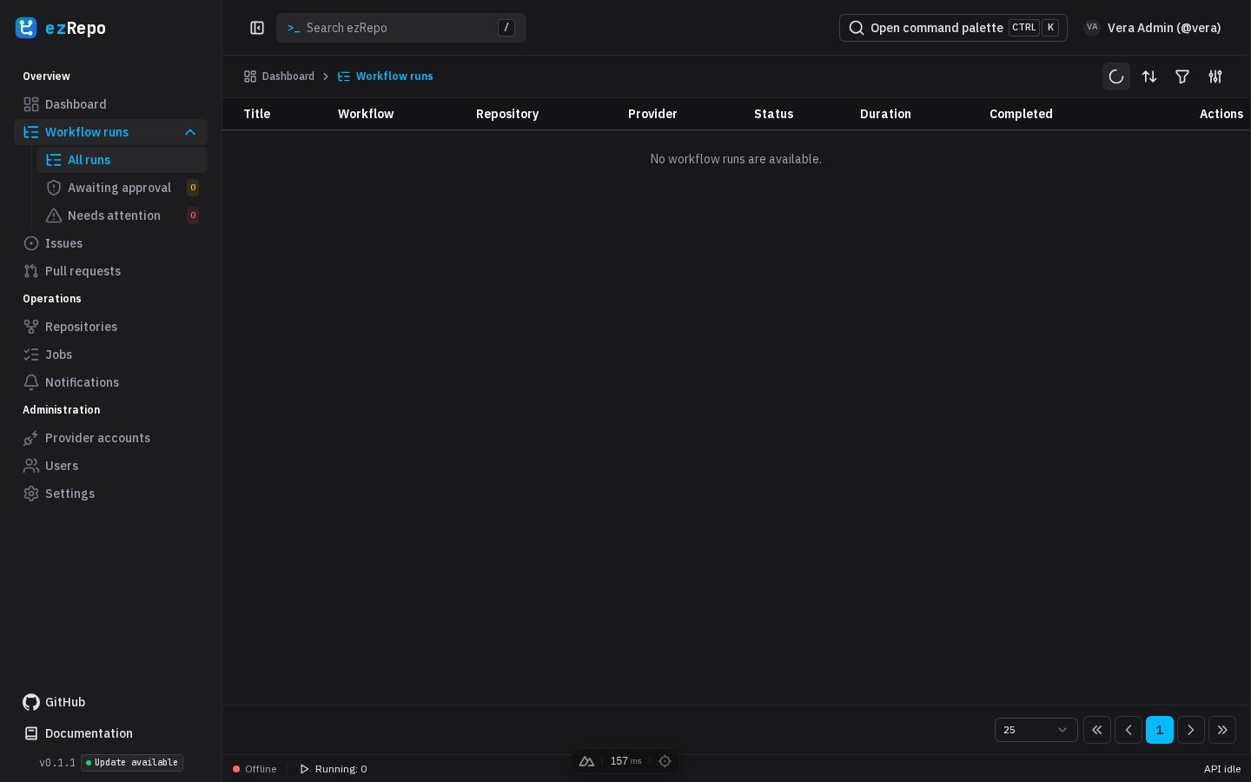This screenshot has height=782, width=1251.
Task: Collapse the sidebar with the panel toggle icon
Action: click(x=257, y=28)
